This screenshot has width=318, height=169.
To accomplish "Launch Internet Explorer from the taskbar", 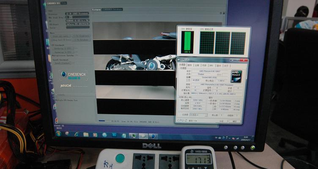I will click(77, 134).
